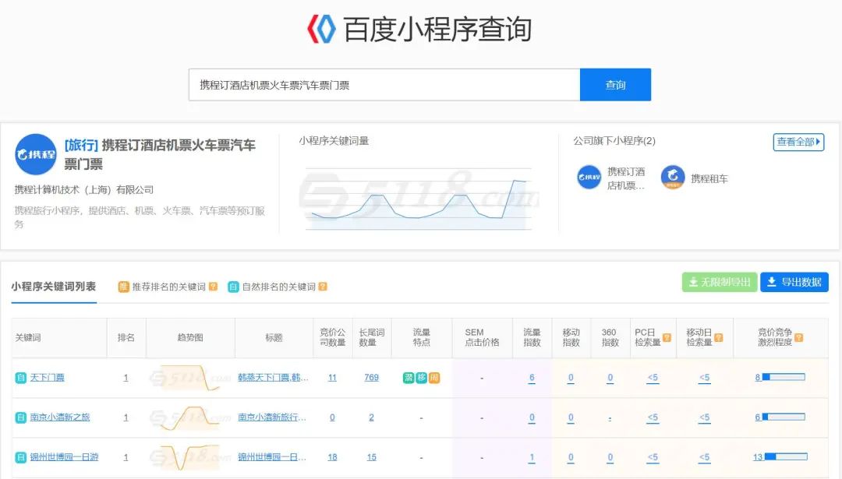Click traffic index 1 in 锦州世博园 row
This screenshot has height=479, width=842.
coord(532,457)
